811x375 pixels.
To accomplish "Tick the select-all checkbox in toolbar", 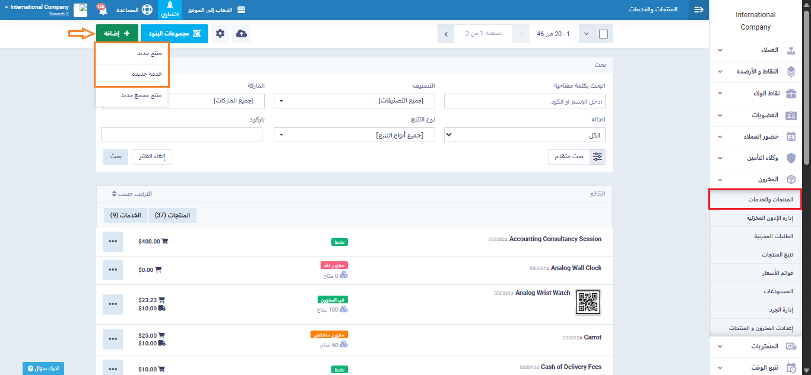I will pos(603,34).
